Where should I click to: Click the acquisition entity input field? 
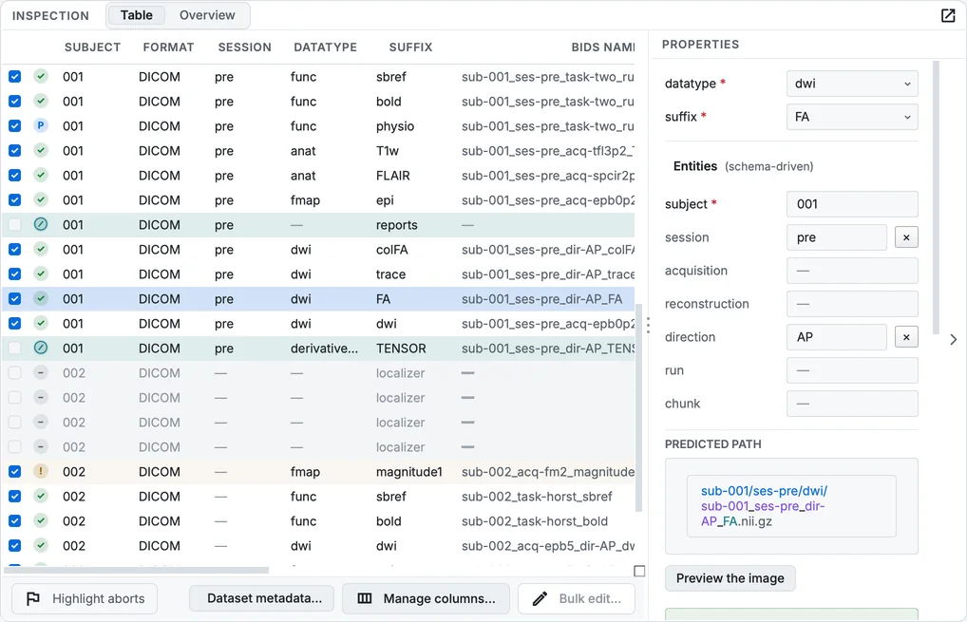pyautogui.click(x=852, y=271)
